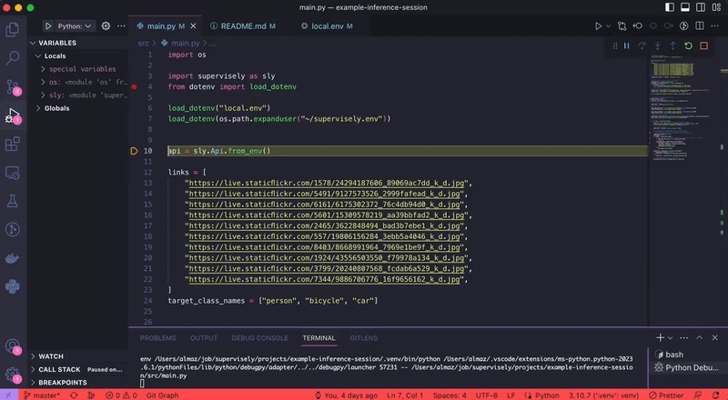Click Prettier in status bar
The image size is (728, 400).
tap(666, 395)
